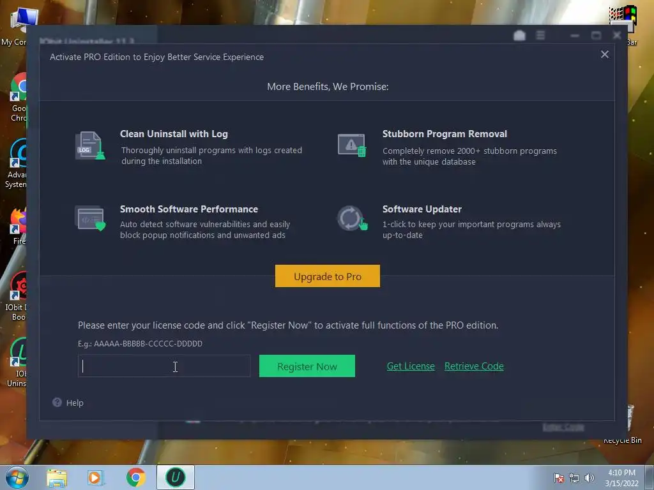Focus the license code input field
This screenshot has height=490, width=654.
[x=164, y=366]
